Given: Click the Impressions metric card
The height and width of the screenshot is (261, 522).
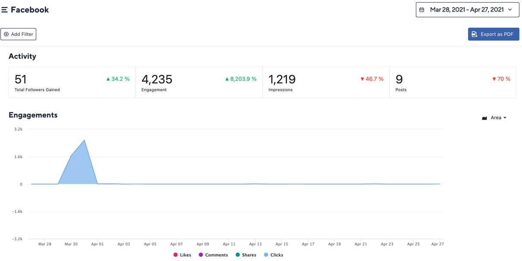Looking at the screenshot, I should click(326, 82).
